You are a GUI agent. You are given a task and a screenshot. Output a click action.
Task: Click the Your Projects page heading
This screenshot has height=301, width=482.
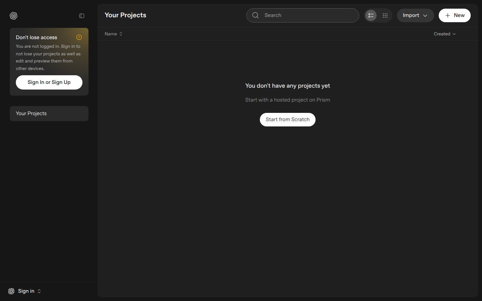click(x=125, y=15)
